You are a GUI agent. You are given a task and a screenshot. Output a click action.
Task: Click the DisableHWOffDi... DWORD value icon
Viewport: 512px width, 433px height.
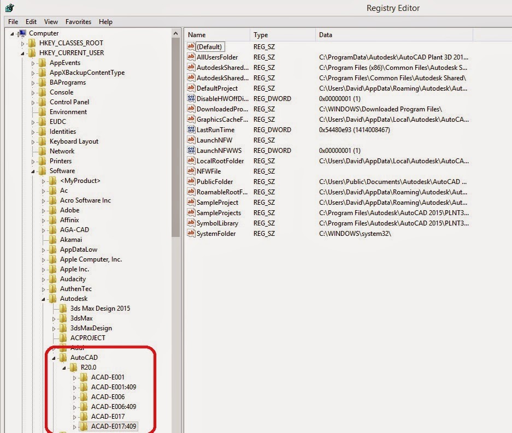[191, 98]
